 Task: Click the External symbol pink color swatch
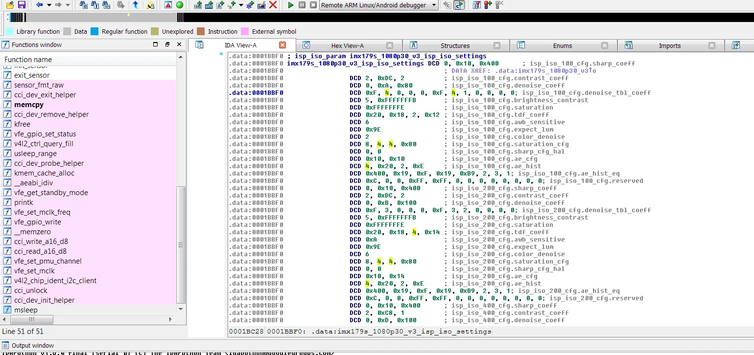(x=245, y=31)
